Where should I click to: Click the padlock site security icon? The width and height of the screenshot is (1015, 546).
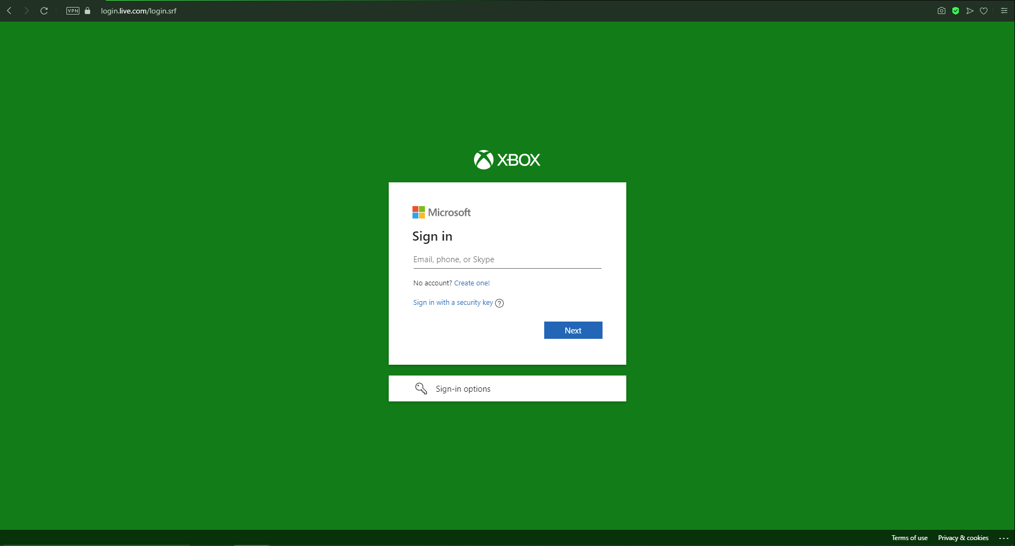pyautogui.click(x=87, y=10)
